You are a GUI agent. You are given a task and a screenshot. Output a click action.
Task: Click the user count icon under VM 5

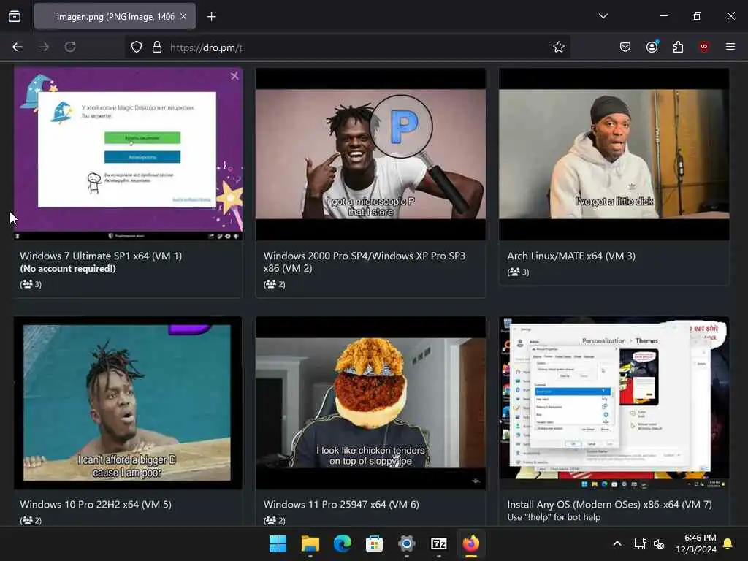27,520
